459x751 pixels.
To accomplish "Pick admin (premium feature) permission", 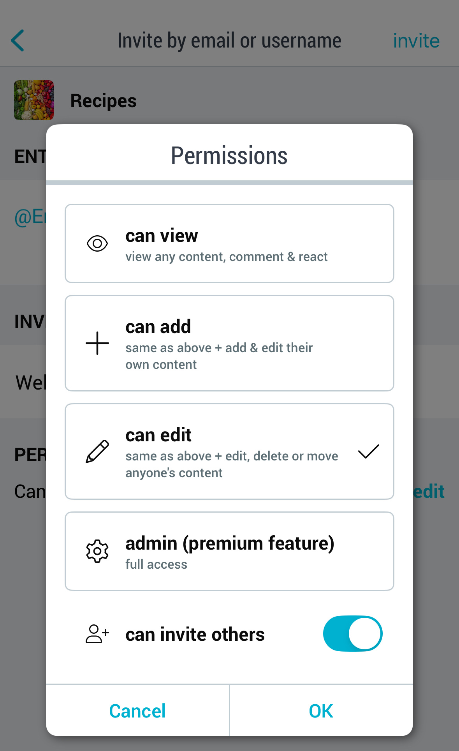I will [x=229, y=551].
